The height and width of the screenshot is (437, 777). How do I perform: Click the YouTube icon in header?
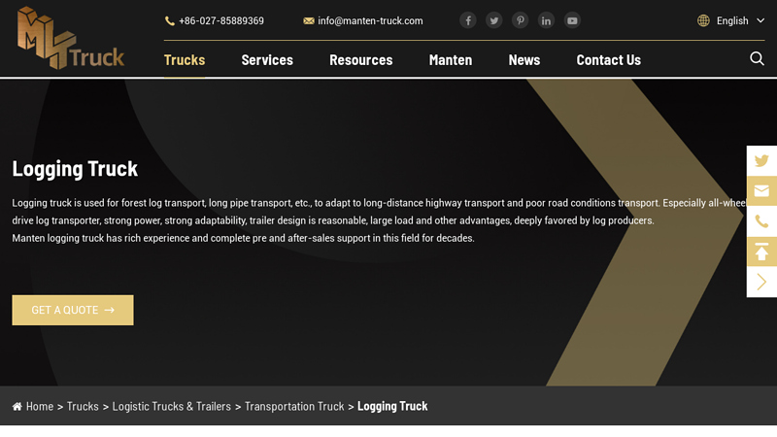pyautogui.click(x=572, y=20)
